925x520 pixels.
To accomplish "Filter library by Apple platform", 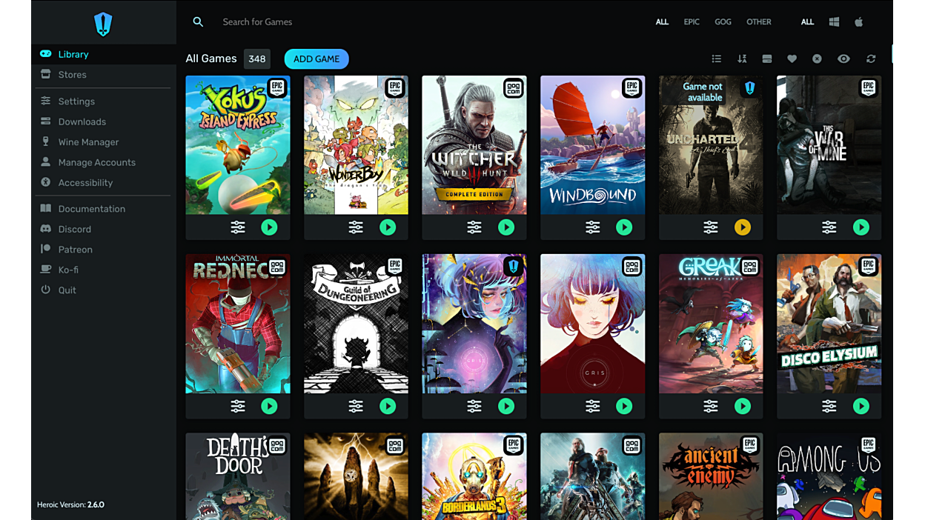I will pos(858,21).
